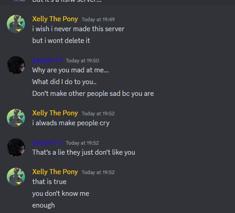Screen dimensions: 235x213
Task: Select 'Don't make other people sad' message
Action: point(93,94)
